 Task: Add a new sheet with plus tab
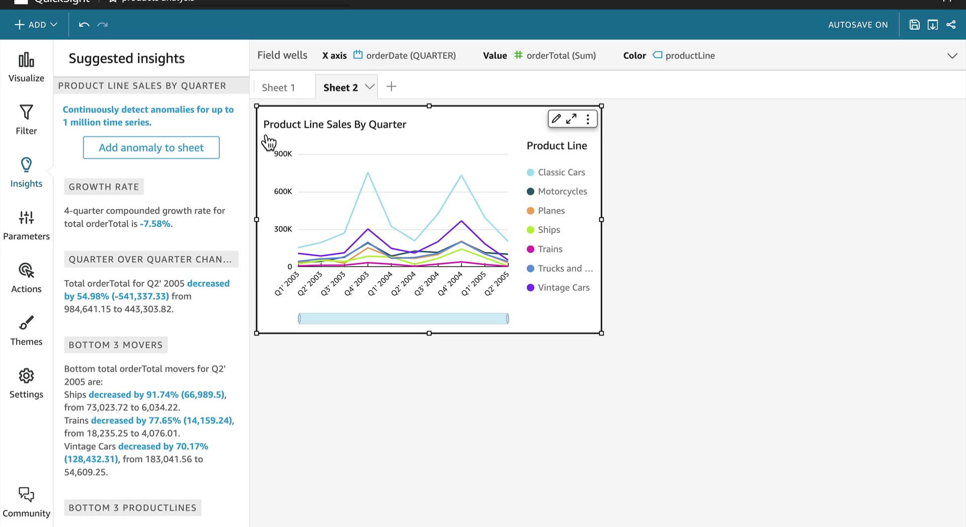(391, 86)
